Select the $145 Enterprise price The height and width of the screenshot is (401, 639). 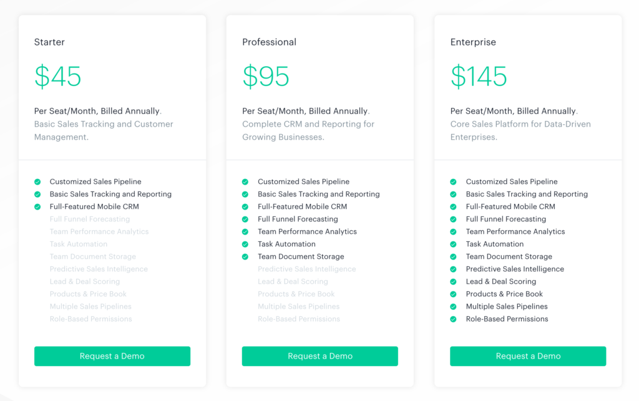pos(479,76)
